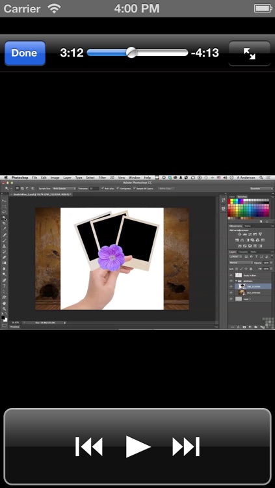Toggle full-screen video mode
Image resolution: width=275 pixels, height=488 pixels.
[x=250, y=53]
